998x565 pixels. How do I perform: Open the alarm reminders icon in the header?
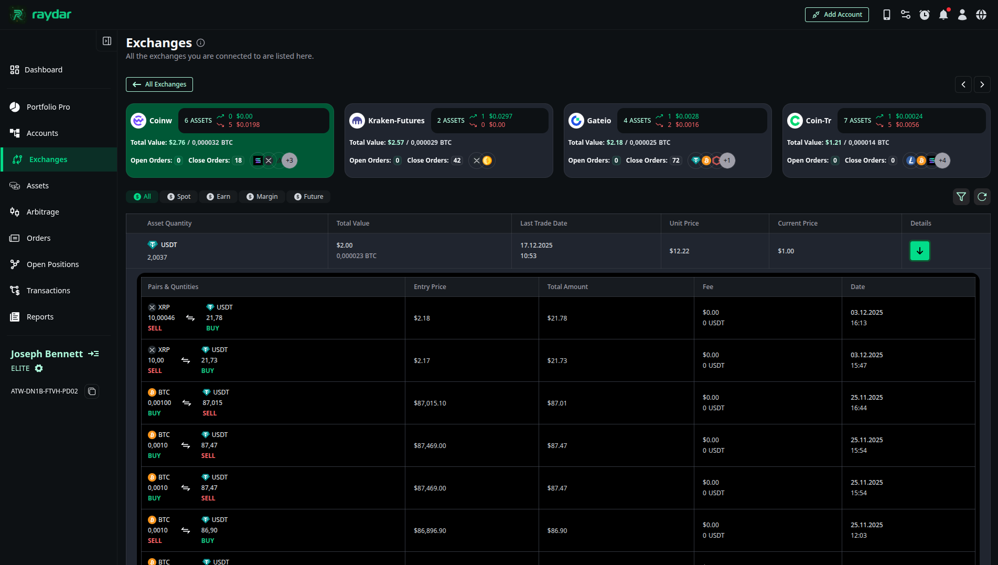click(924, 15)
